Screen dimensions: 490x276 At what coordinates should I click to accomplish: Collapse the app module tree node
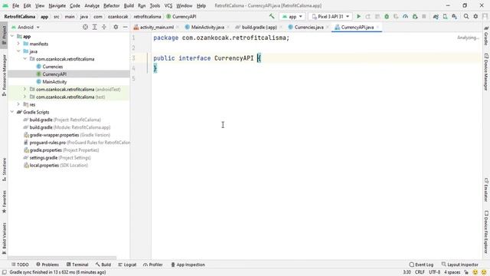[x=12, y=36]
